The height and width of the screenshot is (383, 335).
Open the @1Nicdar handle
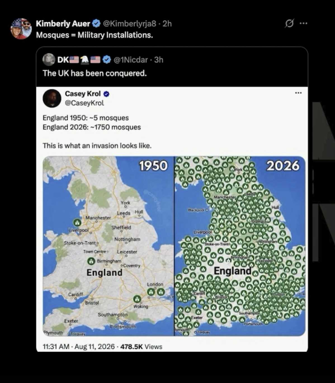click(131, 60)
